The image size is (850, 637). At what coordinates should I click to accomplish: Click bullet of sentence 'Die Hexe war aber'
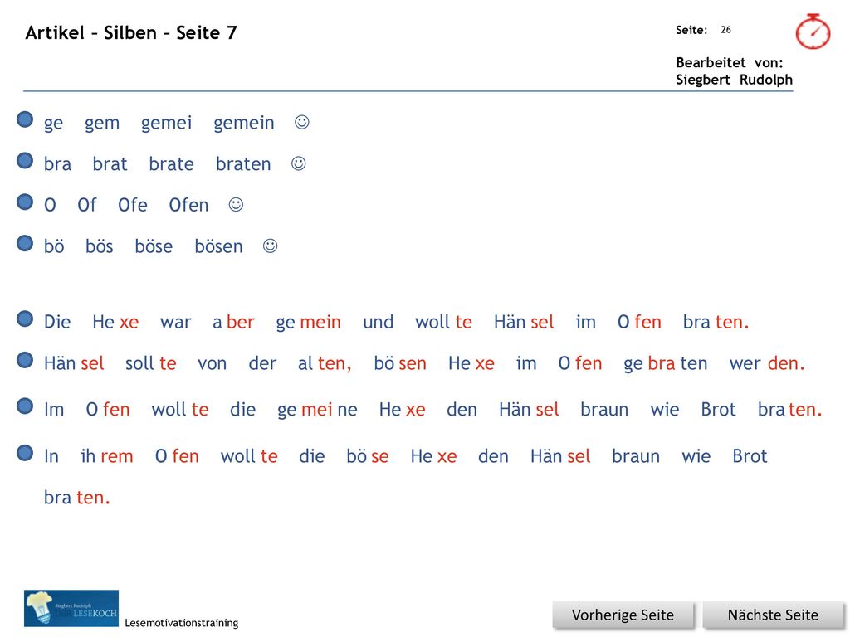tap(25, 318)
